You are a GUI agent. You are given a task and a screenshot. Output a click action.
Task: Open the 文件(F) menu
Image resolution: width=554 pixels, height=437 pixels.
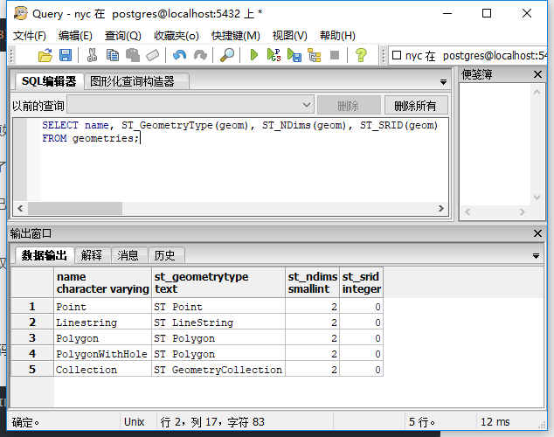click(x=30, y=36)
